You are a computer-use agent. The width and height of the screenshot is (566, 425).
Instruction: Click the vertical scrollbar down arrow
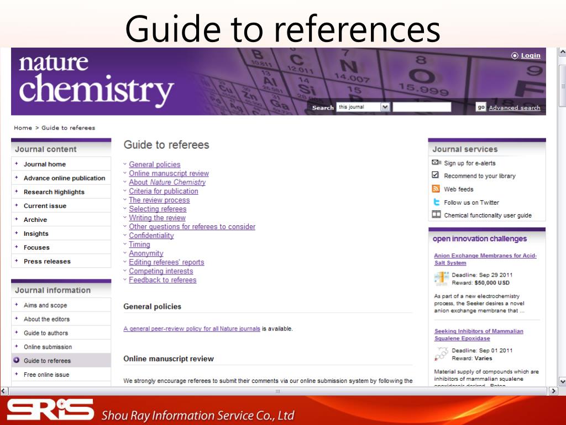(x=562, y=382)
